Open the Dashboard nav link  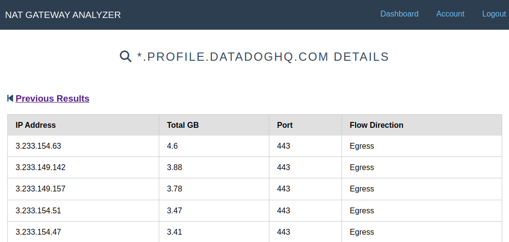[399, 14]
